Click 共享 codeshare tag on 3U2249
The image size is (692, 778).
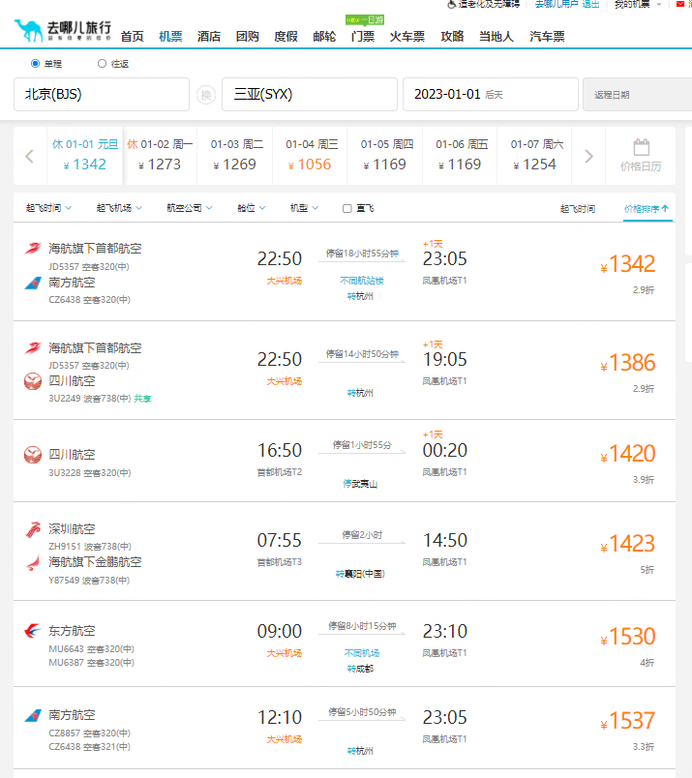(143, 399)
